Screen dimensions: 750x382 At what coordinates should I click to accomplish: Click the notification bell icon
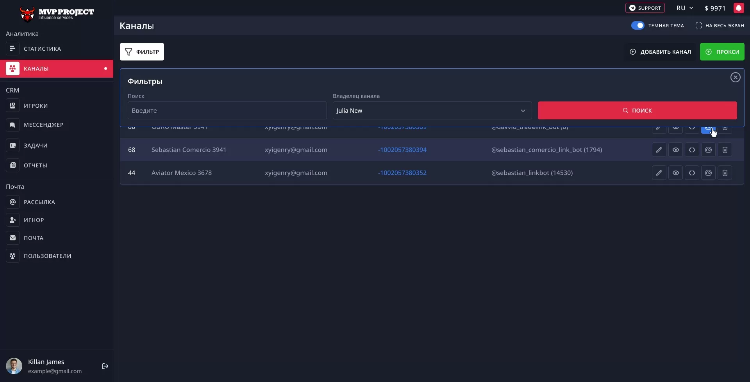(738, 8)
